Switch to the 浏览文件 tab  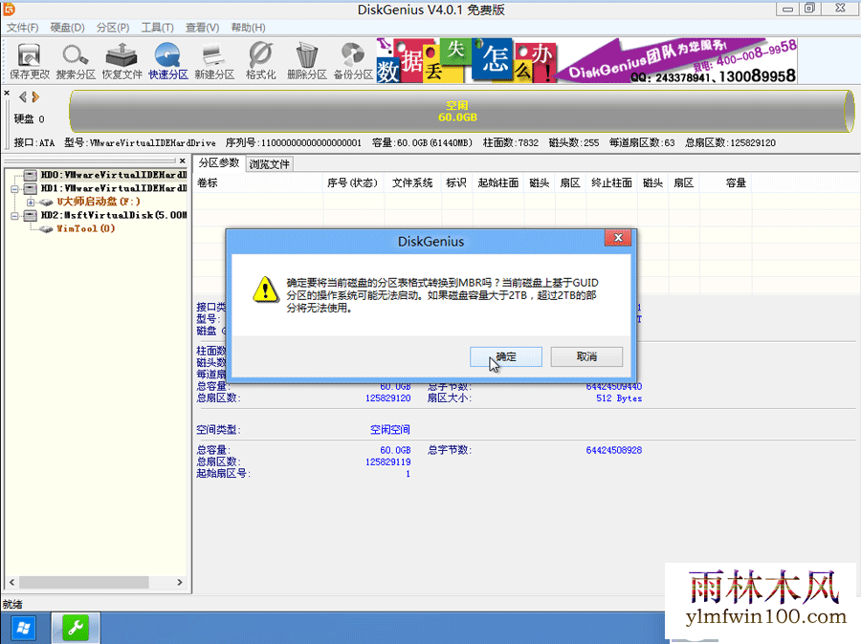point(269,164)
